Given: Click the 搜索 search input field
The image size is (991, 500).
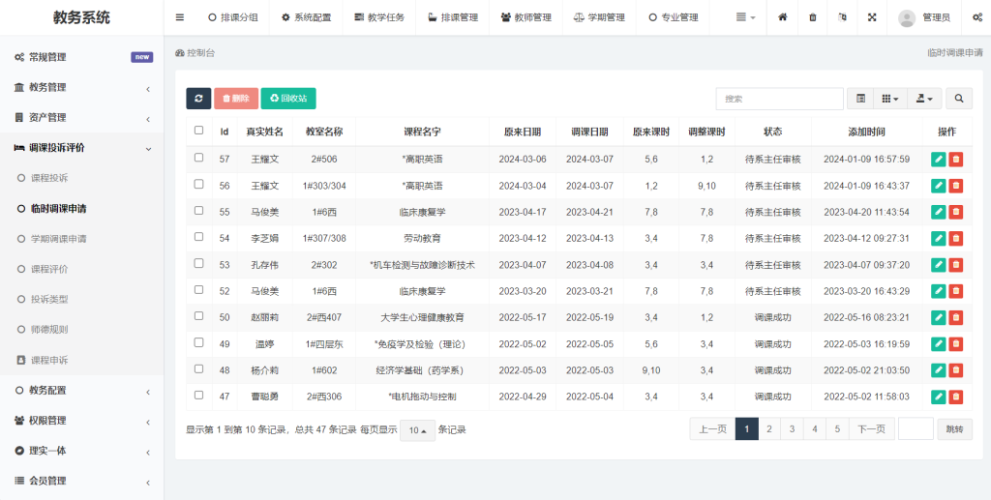Looking at the screenshot, I should coord(779,99).
